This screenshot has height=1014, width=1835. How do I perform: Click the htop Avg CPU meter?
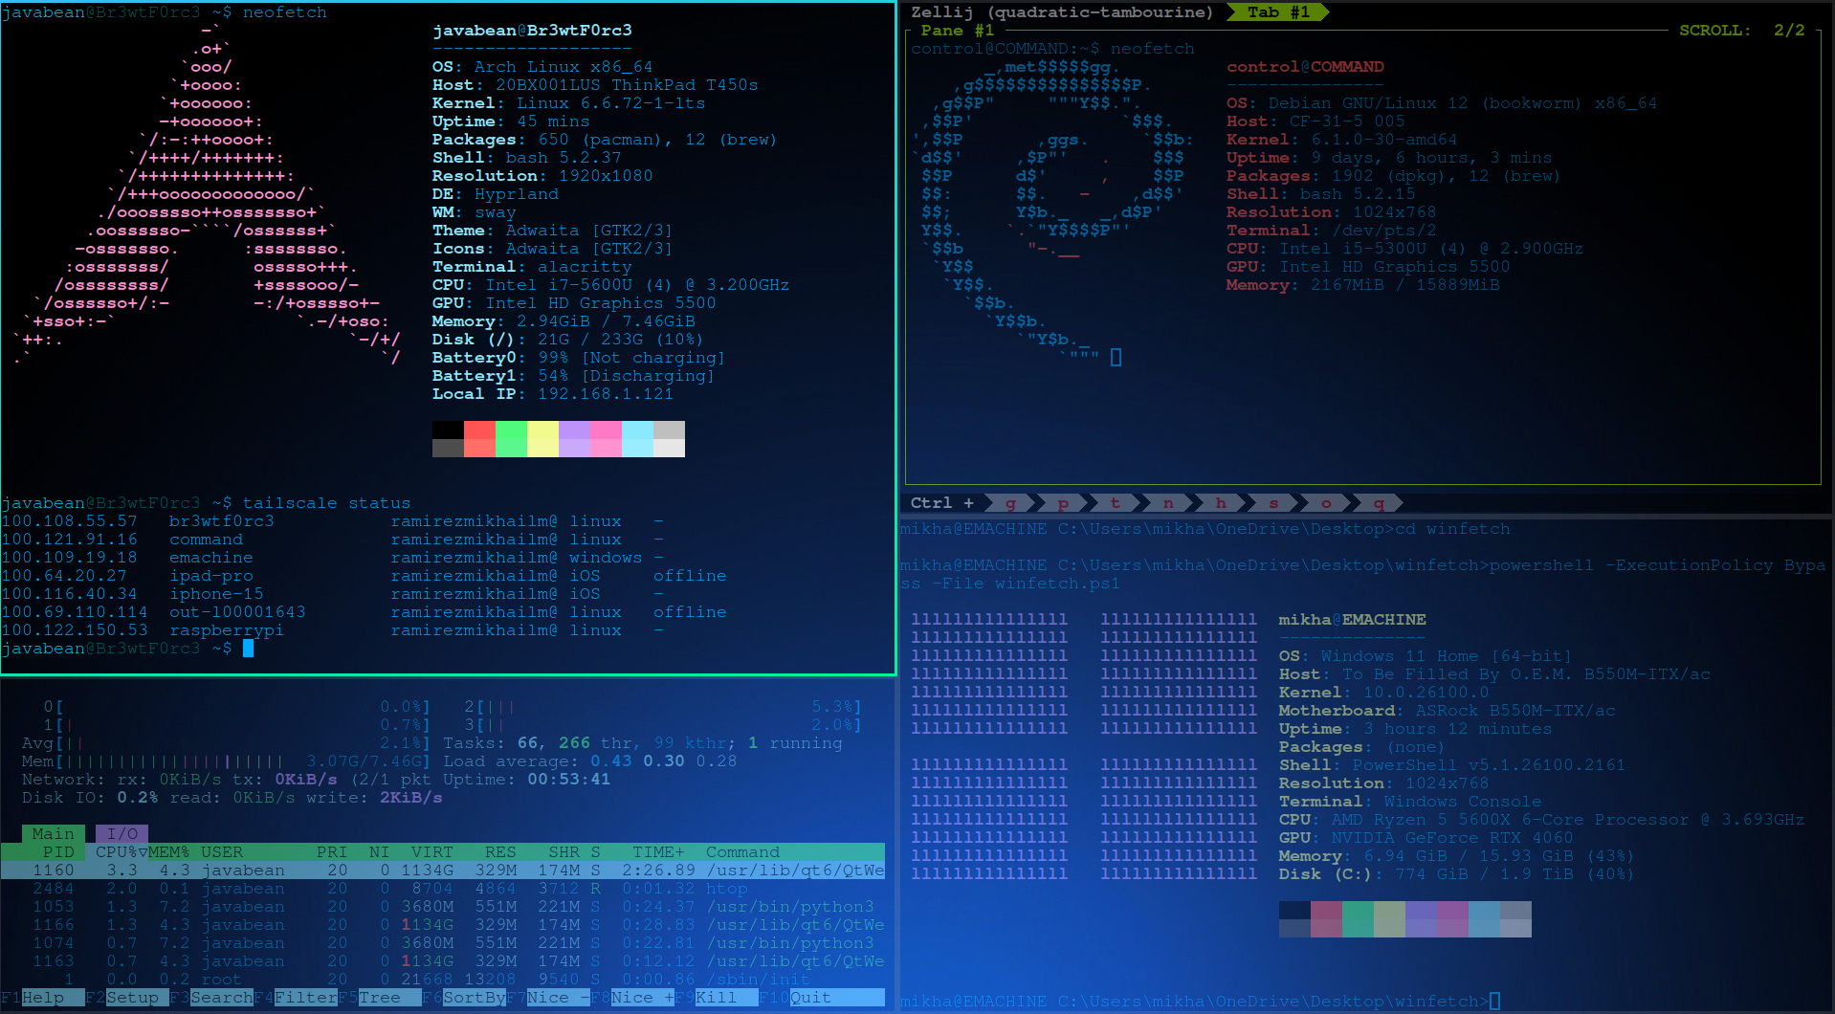click(x=227, y=742)
